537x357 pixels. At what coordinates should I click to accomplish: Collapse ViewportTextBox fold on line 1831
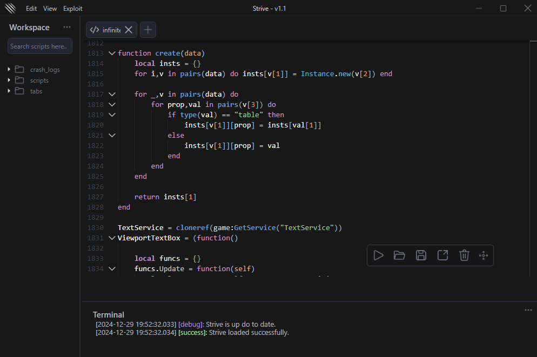click(x=112, y=238)
